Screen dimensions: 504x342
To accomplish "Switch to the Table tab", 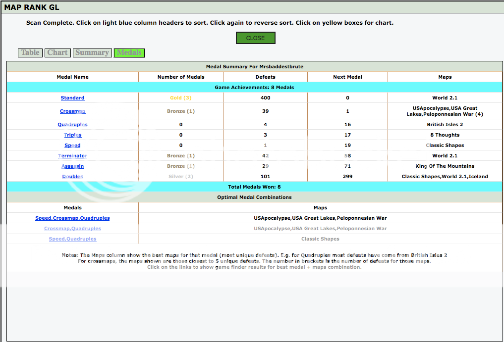I will coord(30,52).
